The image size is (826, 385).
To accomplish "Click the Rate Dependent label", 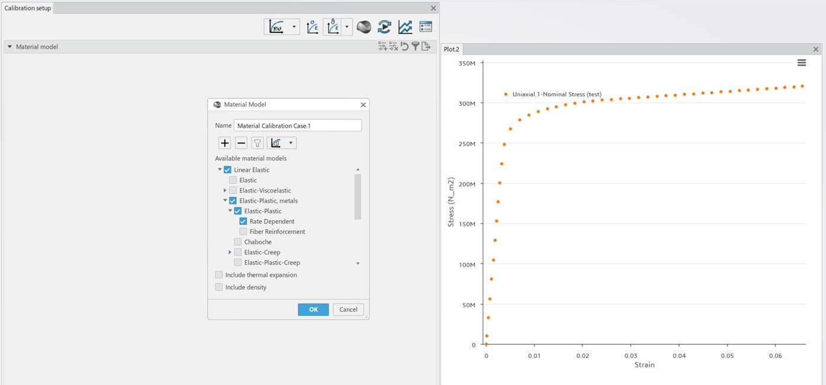I will [272, 221].
